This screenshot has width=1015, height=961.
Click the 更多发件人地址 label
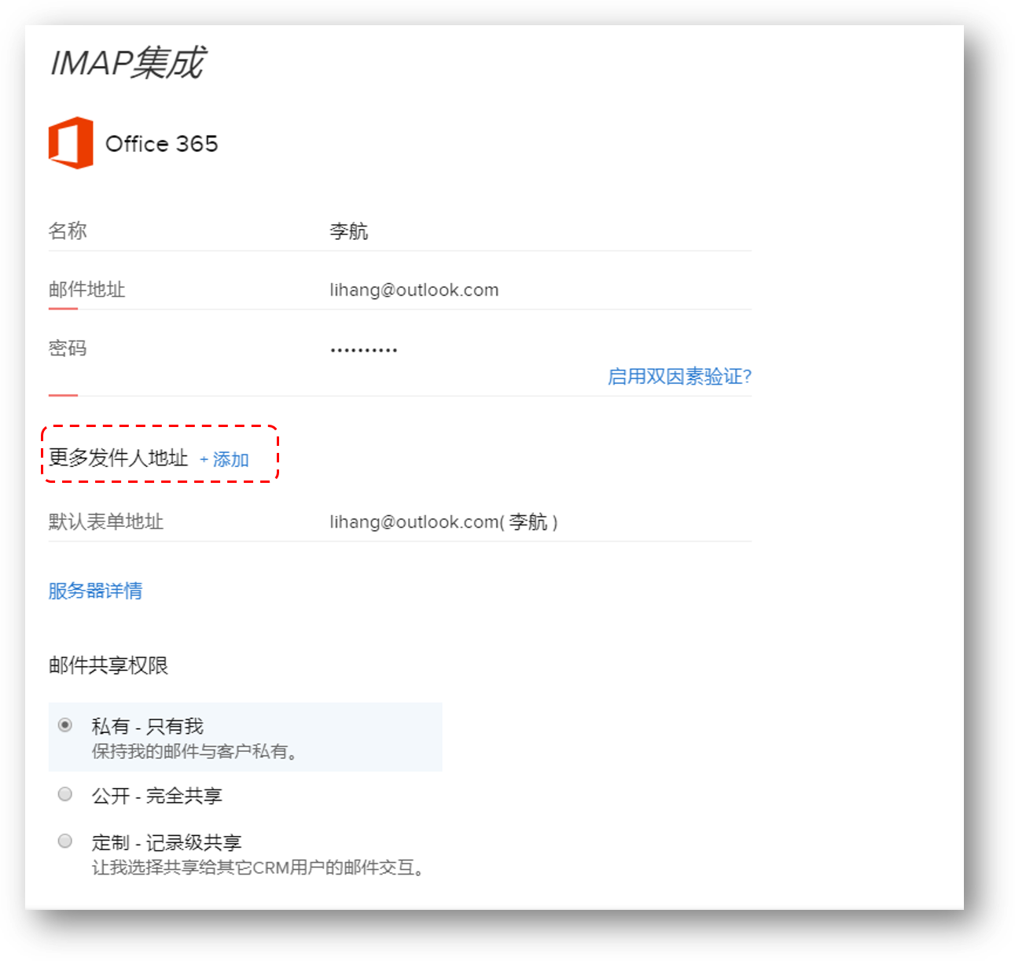tap(118, 458)
